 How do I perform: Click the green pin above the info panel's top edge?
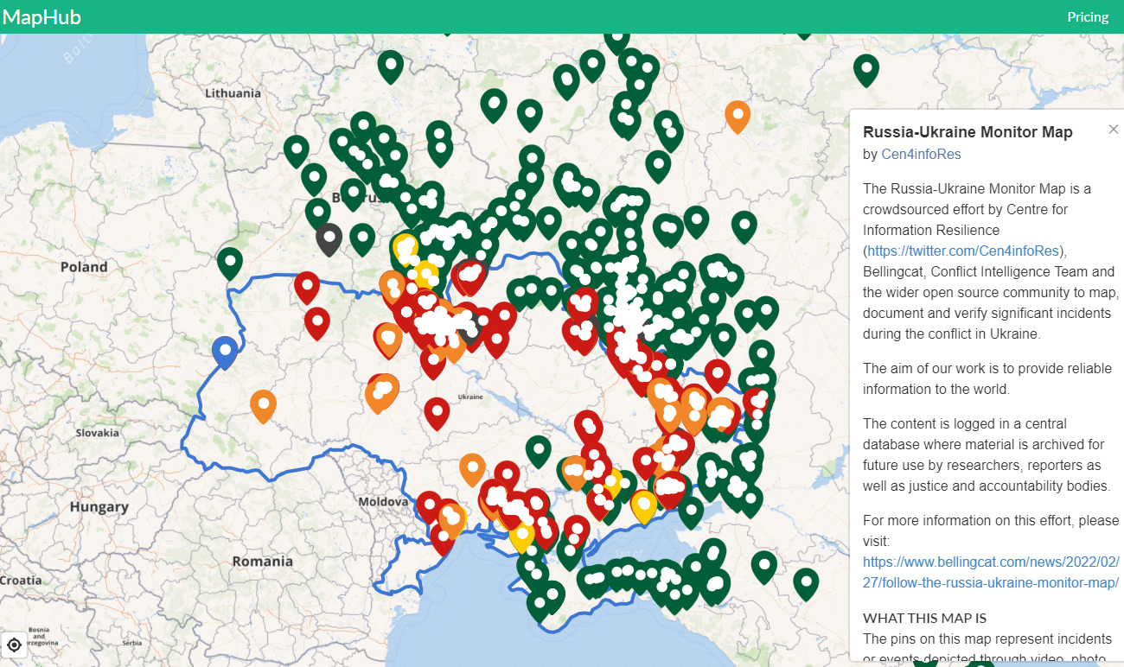point(866,70)
